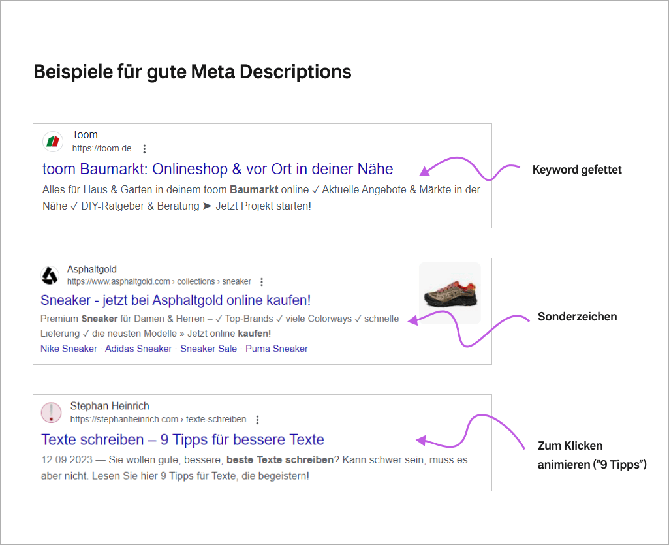Click the Keyword gefettet annotation label
669x545 pixels.
(577, 170)
